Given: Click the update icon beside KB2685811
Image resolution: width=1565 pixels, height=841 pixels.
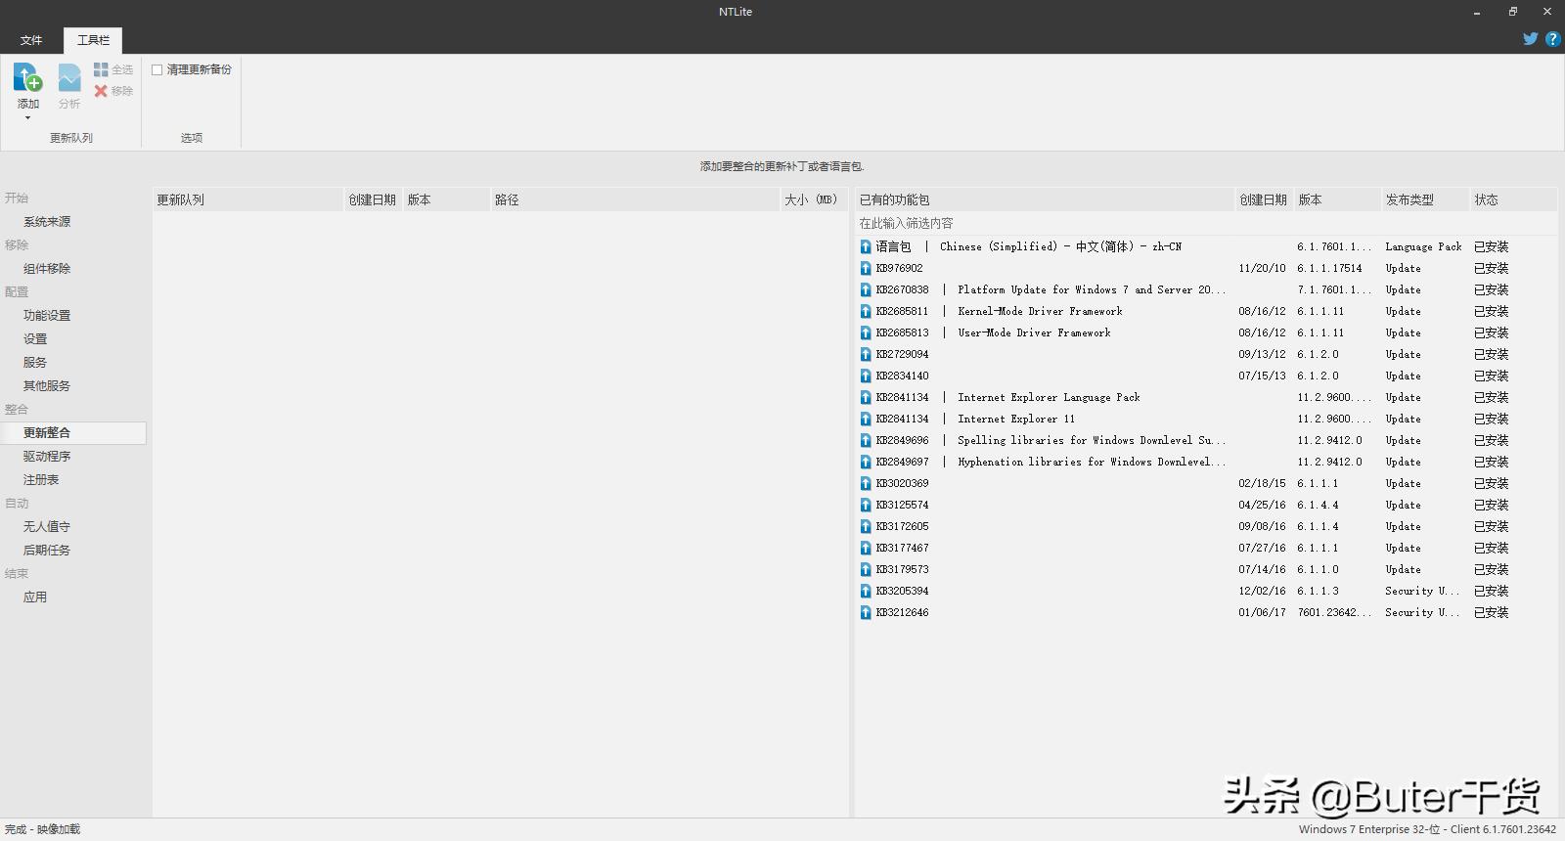Looking at the screenshot, I should [x=866, y=311].
